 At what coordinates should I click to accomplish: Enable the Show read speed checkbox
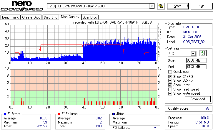tap(170, 89)
